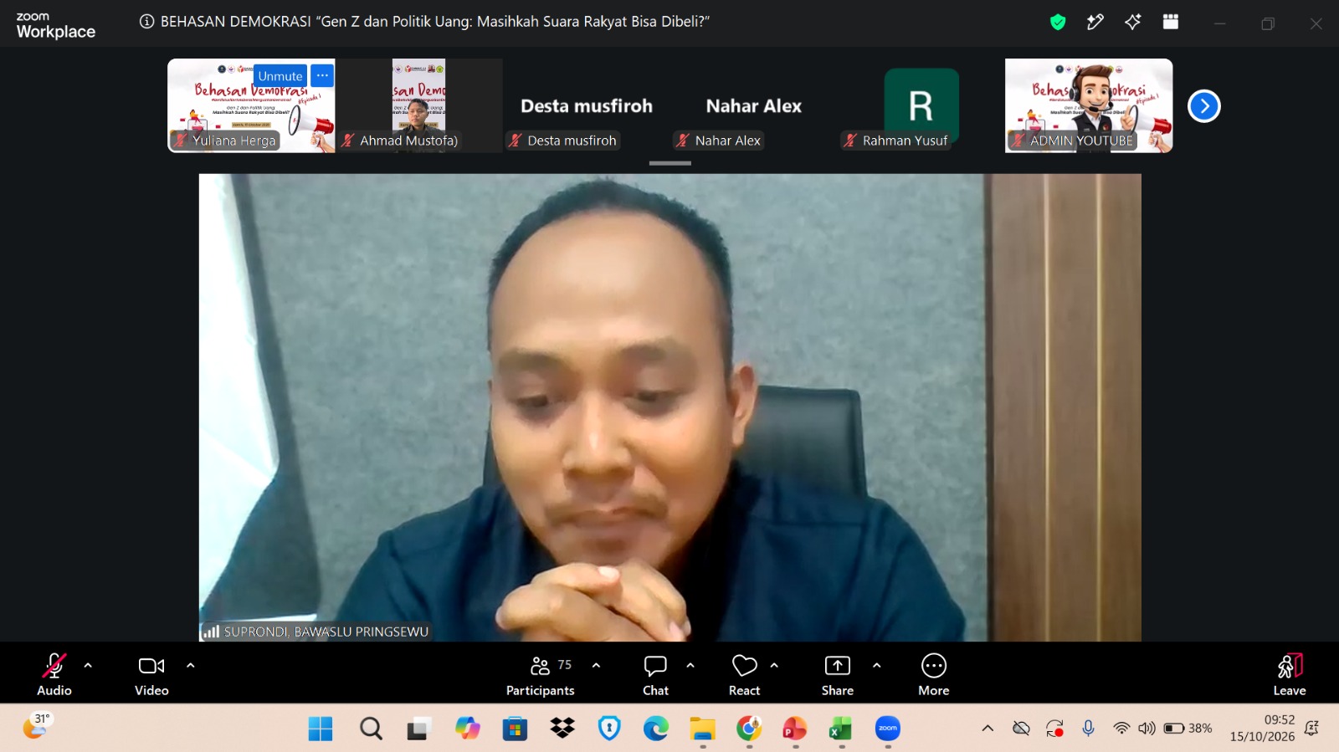Click the taskbar microphone tray icon
This screenshot has width=1339, height=752.
coord(1088,729)
